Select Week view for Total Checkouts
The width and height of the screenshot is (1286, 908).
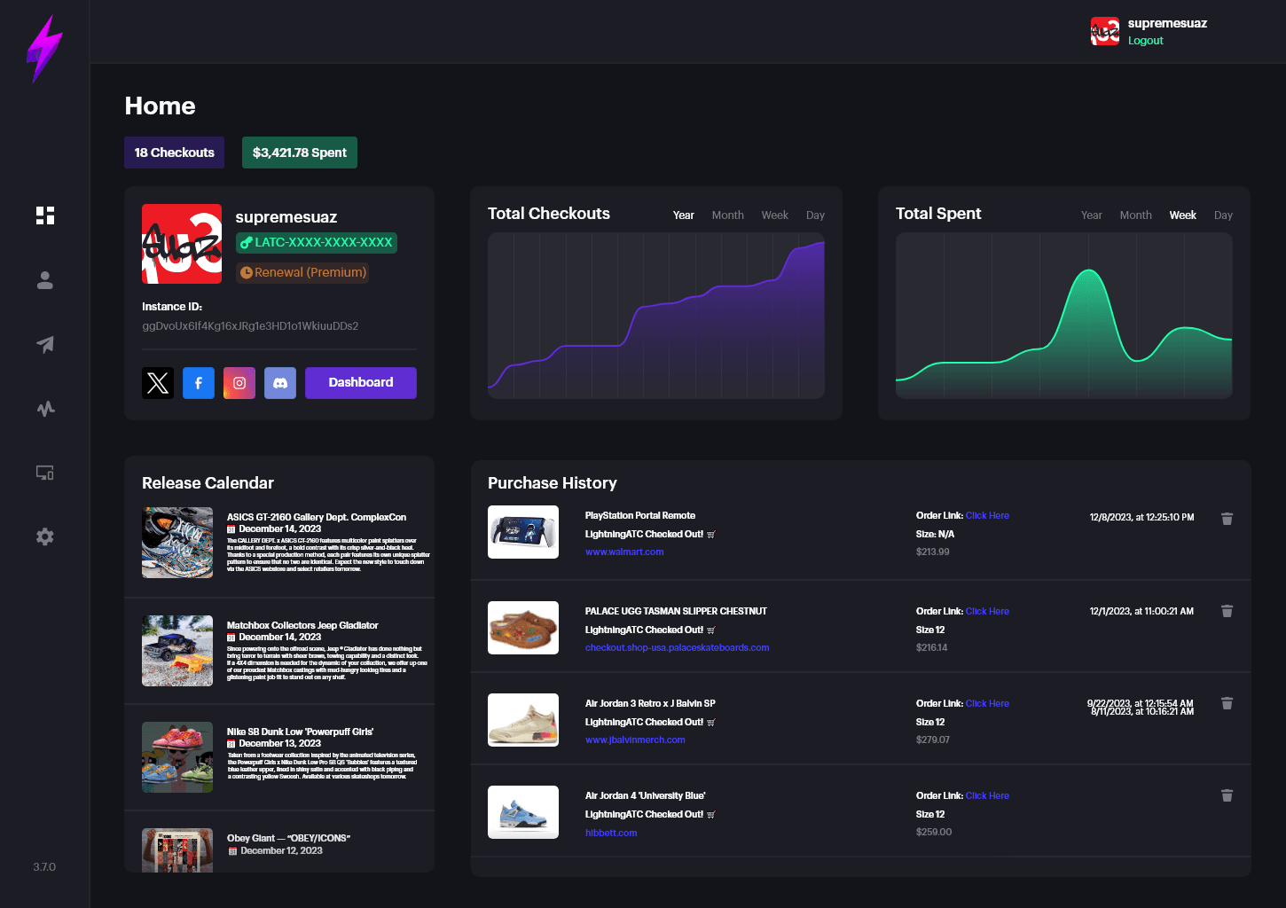[775, 215]
